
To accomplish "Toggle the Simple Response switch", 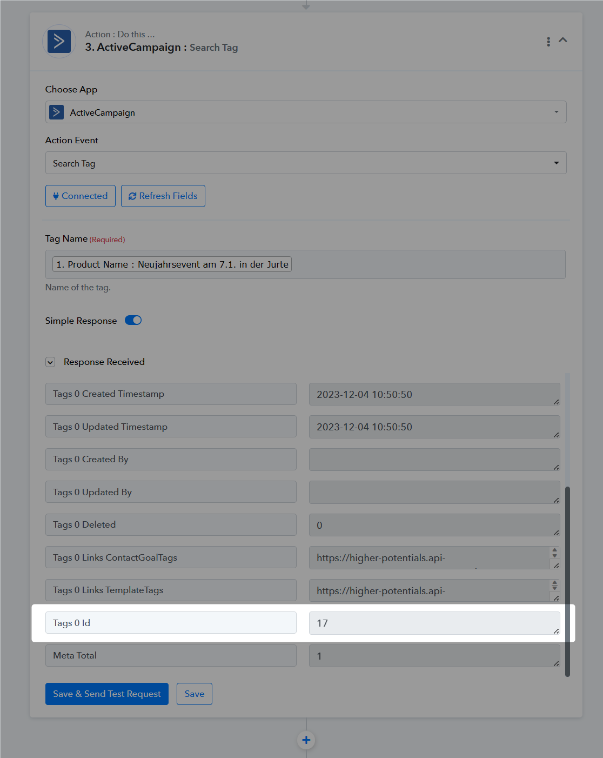I will pos(133,320).
